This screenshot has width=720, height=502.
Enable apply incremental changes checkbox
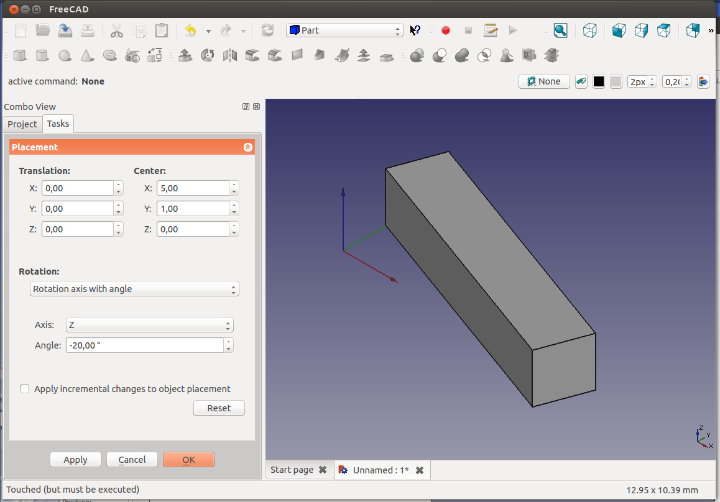click(25, 389)
